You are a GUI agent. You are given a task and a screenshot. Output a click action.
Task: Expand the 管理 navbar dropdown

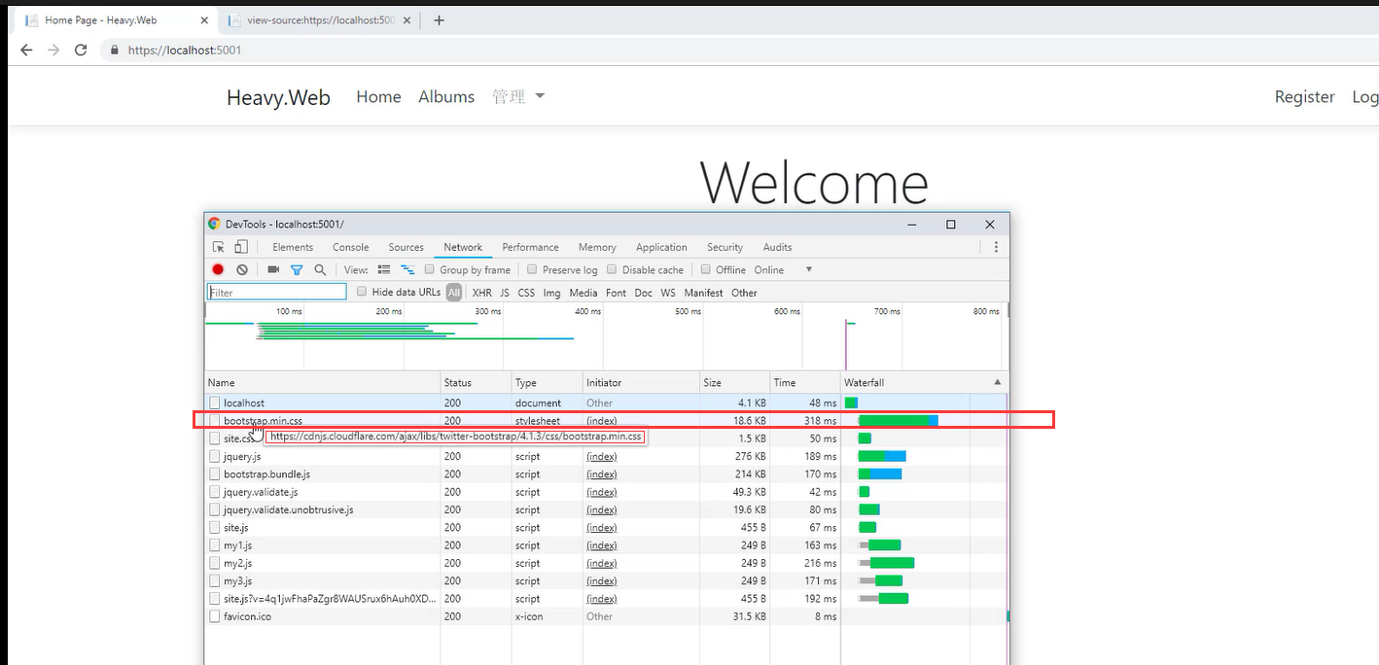click(x=518, y=96)
